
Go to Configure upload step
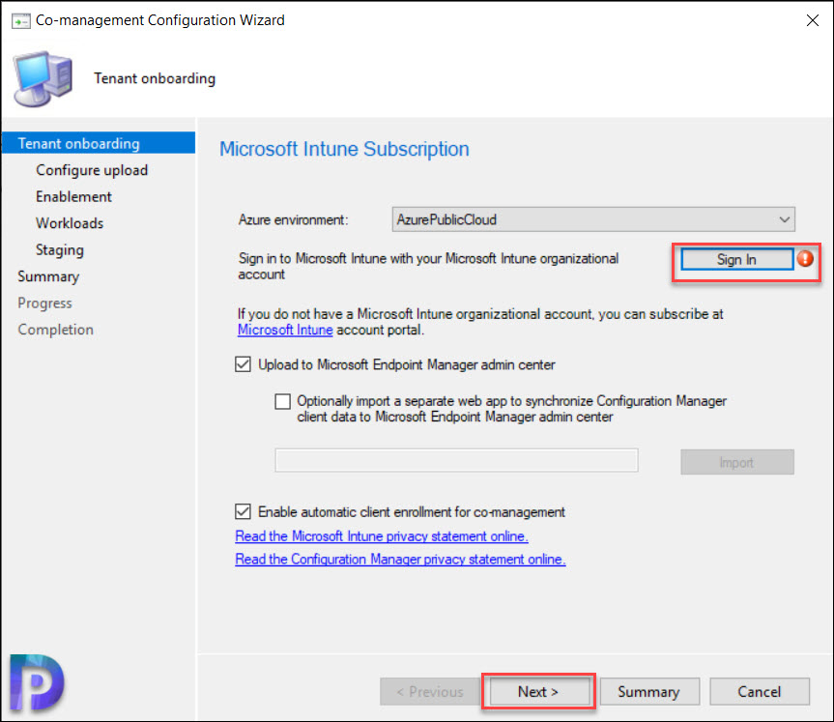92,170
